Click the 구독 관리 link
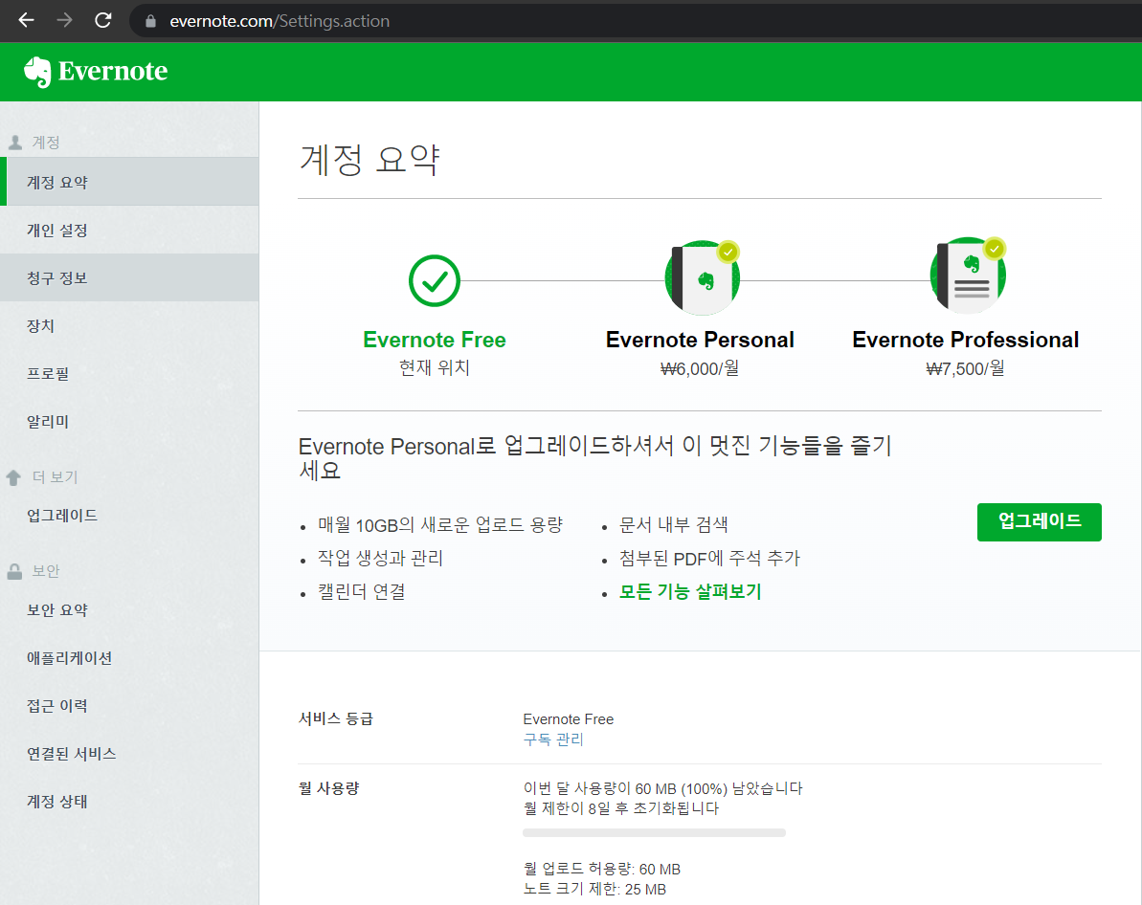 coord(552,739)
